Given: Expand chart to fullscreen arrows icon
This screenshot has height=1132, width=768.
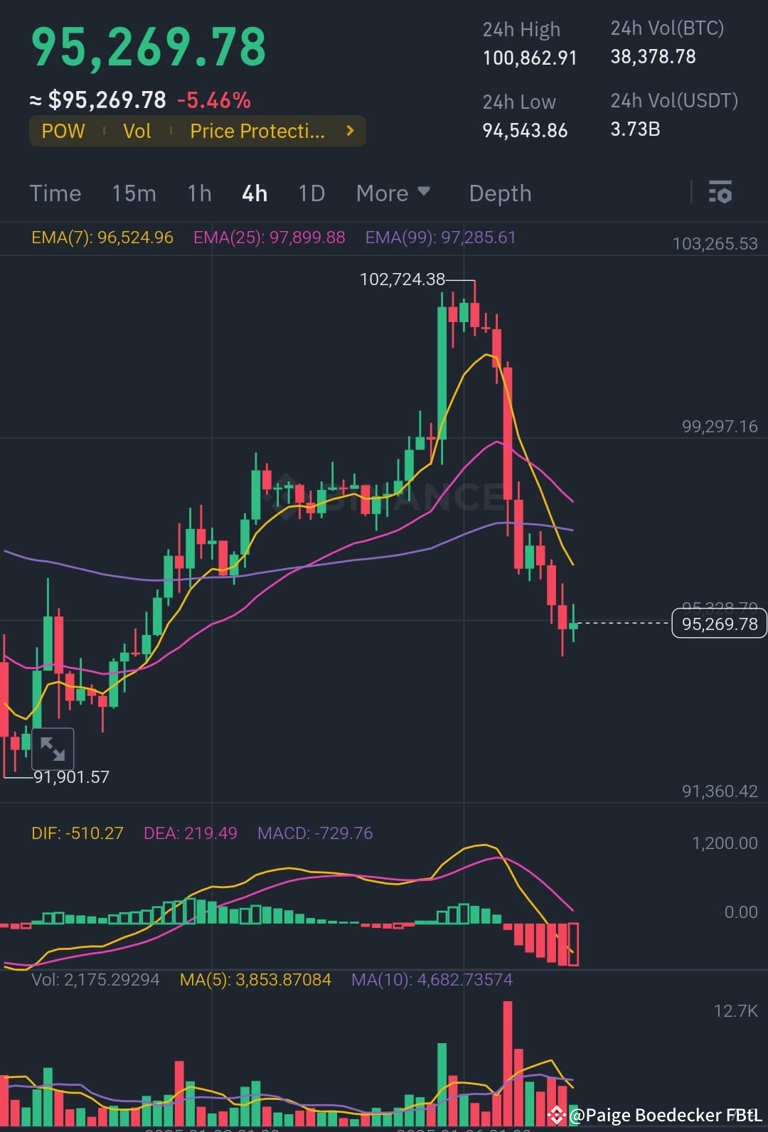Looking at the screenshot, I should click(53, 749).
